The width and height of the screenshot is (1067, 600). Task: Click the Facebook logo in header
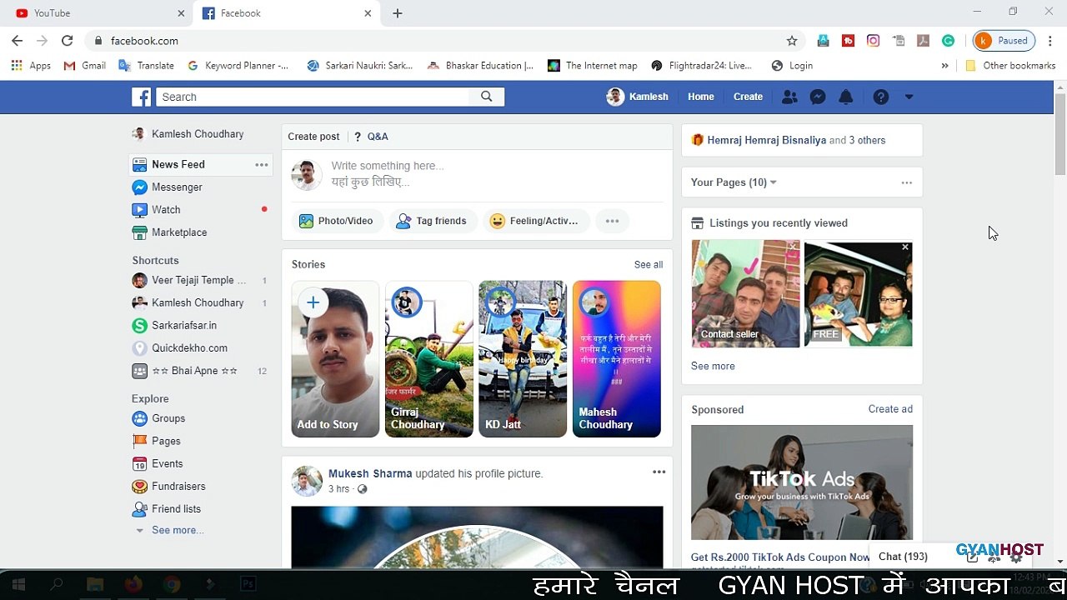click(x=142, y=97)
